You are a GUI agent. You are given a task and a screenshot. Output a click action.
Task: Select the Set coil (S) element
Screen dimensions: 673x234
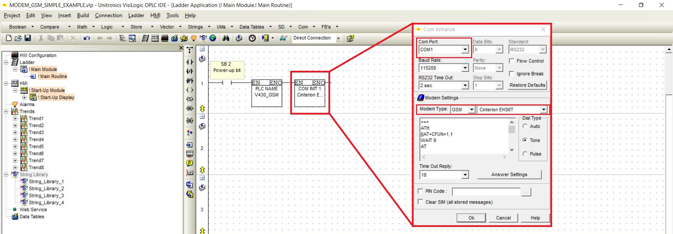click(x=190, y=99)
